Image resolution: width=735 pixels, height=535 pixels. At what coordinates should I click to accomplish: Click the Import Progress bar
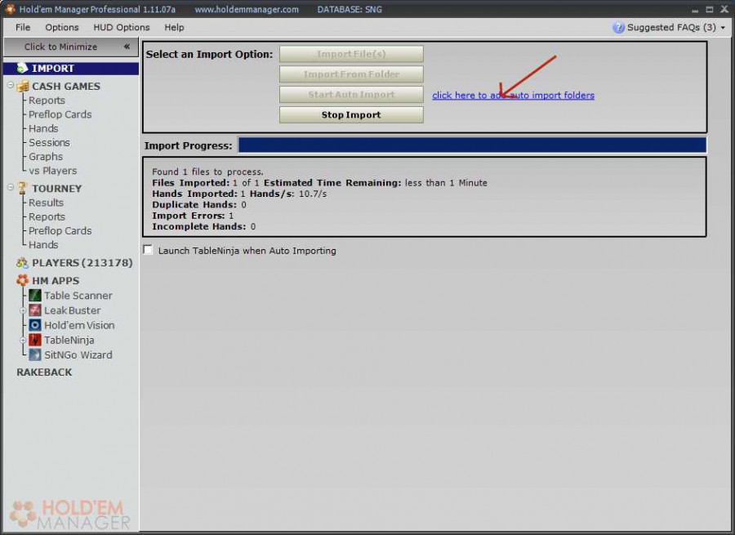point(472,145)
